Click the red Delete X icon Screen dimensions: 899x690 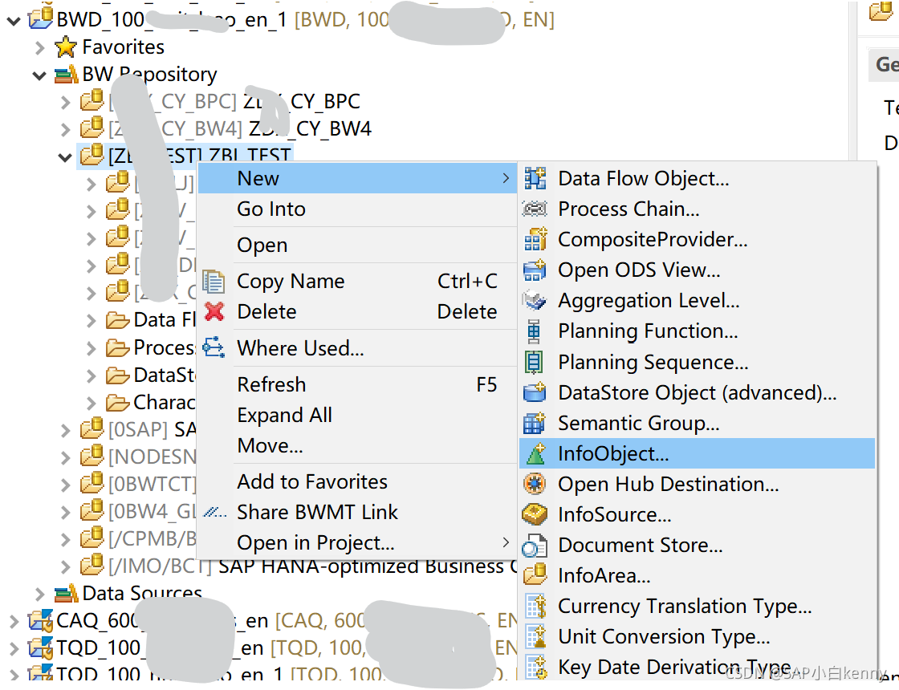tap(214, 312)
